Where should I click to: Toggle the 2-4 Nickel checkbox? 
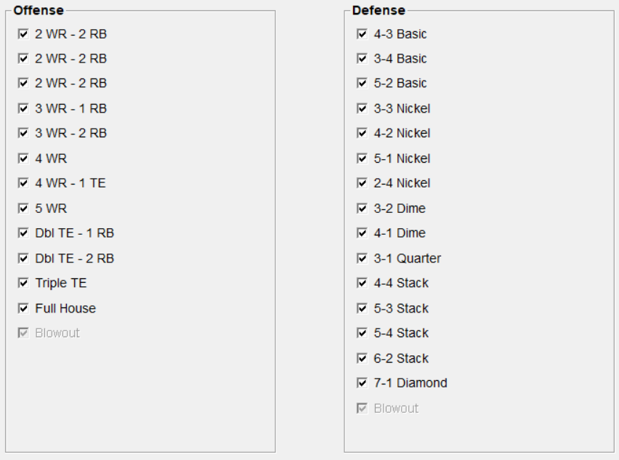[362, 183]
